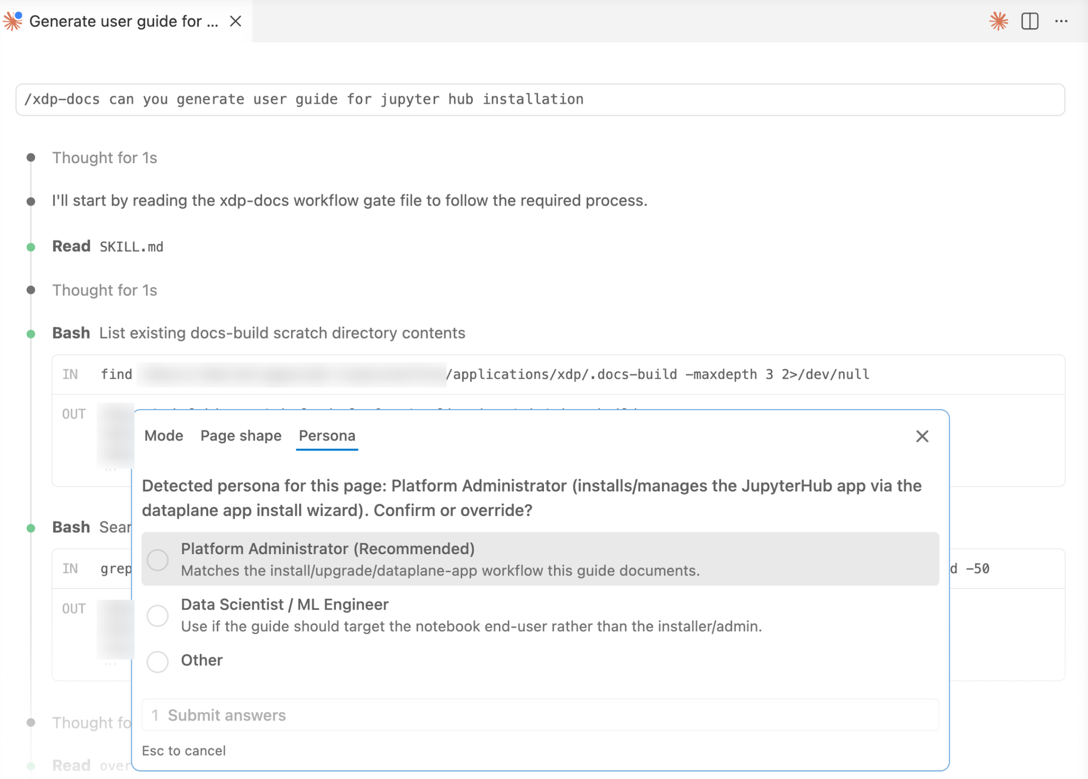Select Platform Administrator radio option
The width and height of the screenshot is (1088, 779).
pyautogui.click(x=158, y=560)
